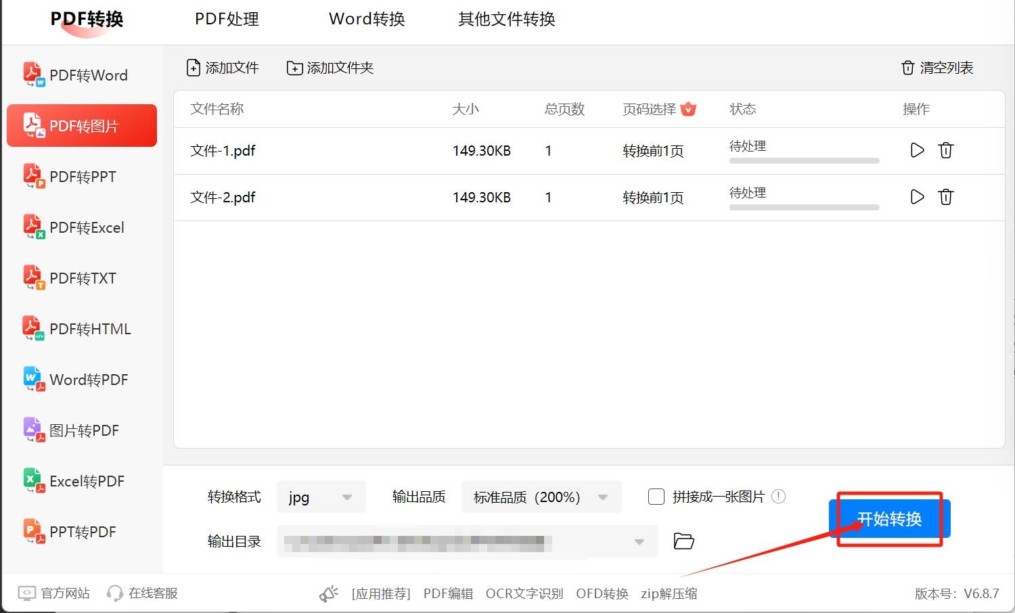Screen dimensions: 1015x613
Task: Open Word转PDF conversion
Action: [82, 380]
